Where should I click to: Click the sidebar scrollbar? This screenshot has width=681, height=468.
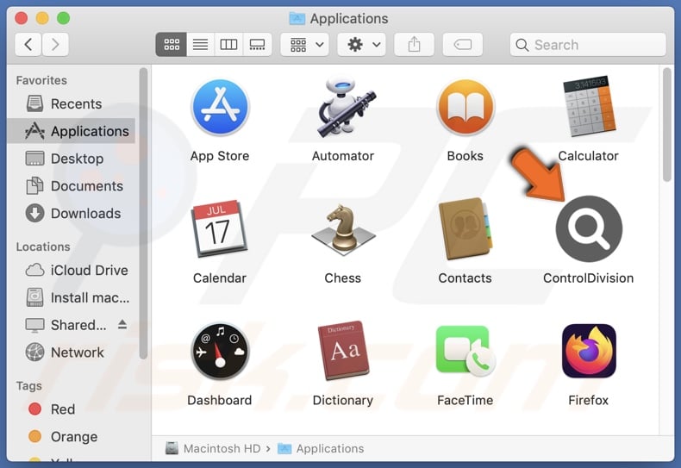click(143, 213)
